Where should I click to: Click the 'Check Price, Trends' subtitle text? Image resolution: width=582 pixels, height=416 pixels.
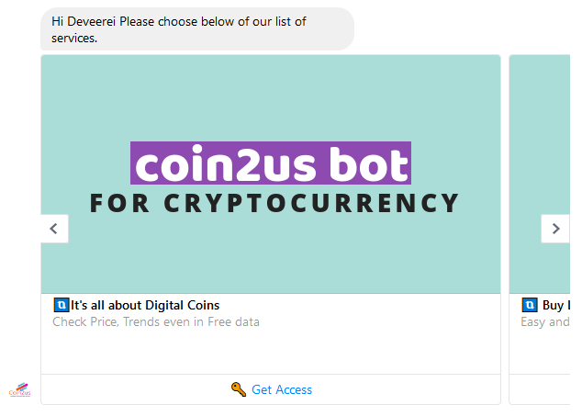[156, 321]
